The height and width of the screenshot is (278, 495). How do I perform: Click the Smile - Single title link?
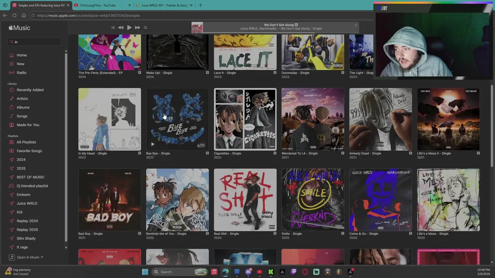291,234
